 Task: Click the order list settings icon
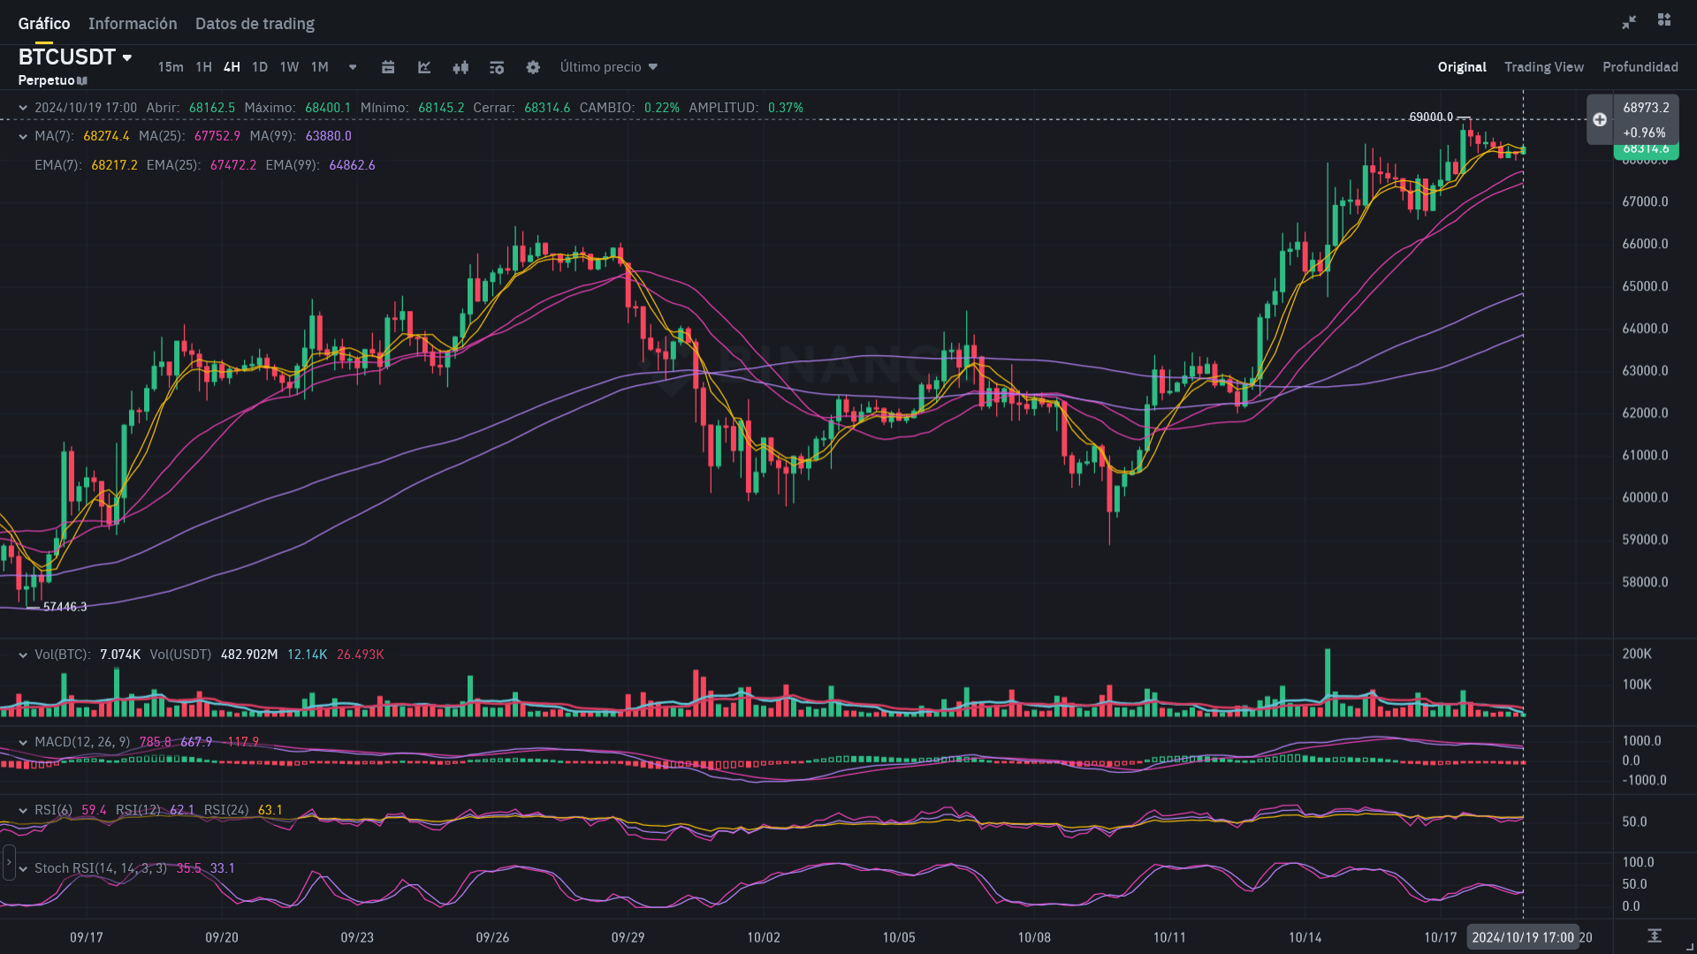click(497, 67)
